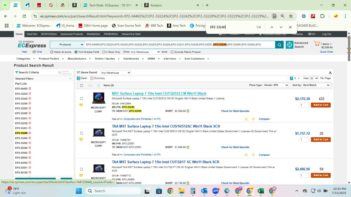Open Sort by Best Match dropdown
Image resolution: width=351 pixels, height=197 pixels.
[316, 85]
